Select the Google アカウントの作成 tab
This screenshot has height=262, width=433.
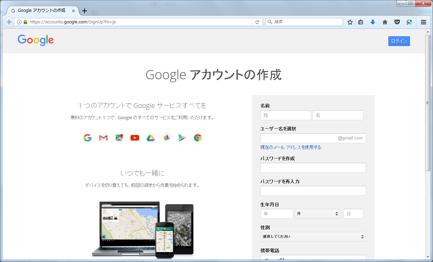pos(42,10)
